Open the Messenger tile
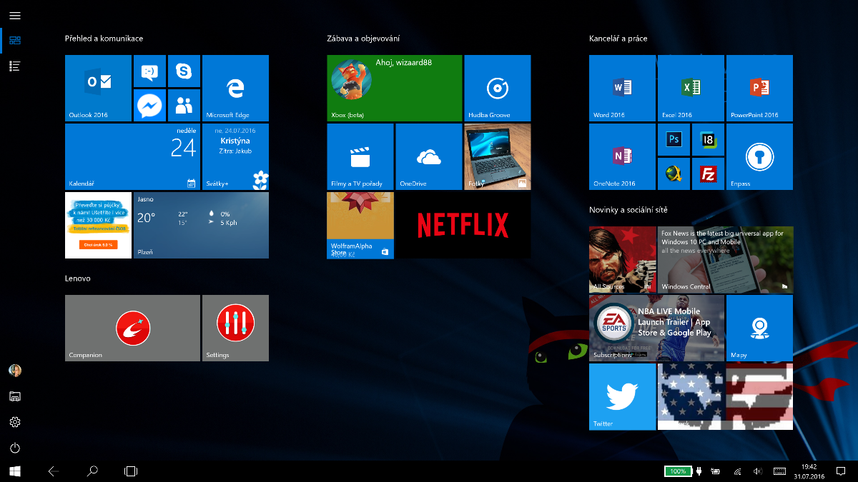The image size is (858, 482). coord(149,105)
